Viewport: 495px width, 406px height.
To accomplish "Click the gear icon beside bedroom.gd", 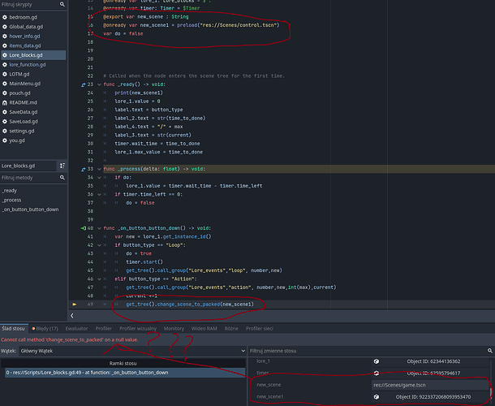I will coord(6,16).
